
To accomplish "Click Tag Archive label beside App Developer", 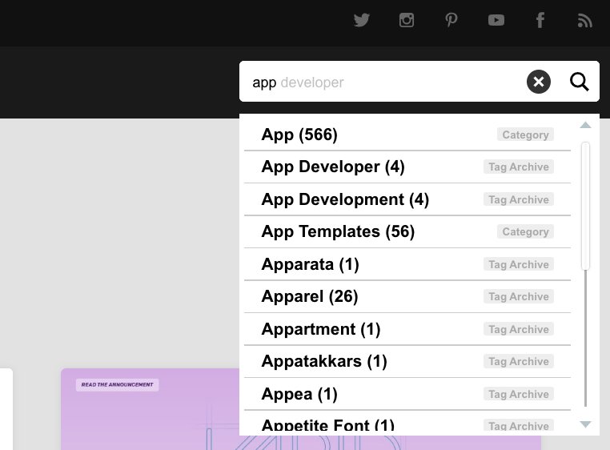I will point(519,167).
